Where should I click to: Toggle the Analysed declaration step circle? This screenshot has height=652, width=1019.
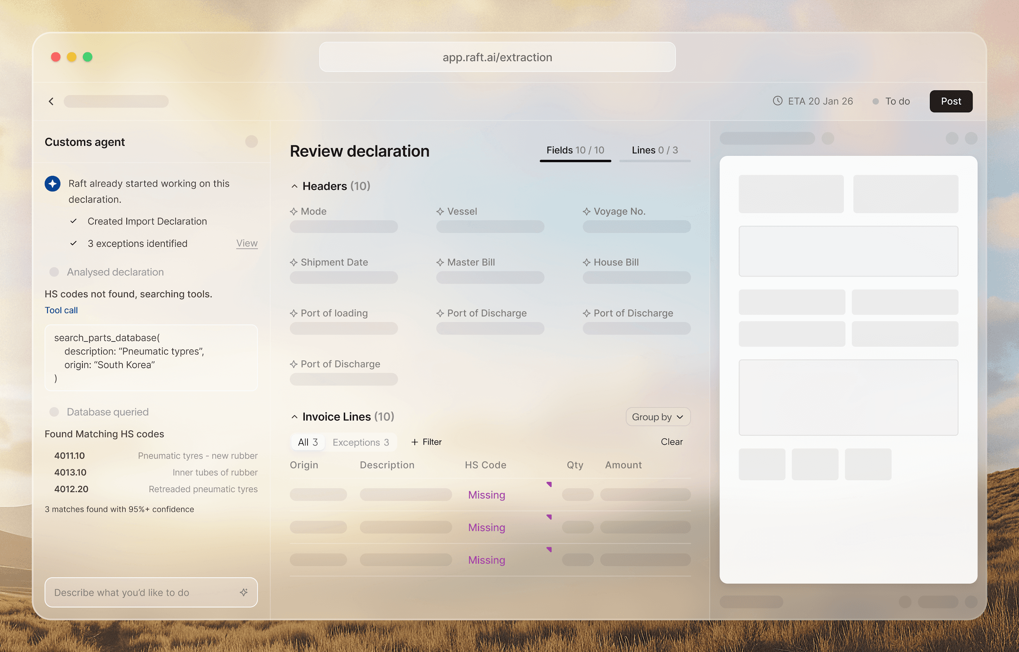[x=54, y=272]
